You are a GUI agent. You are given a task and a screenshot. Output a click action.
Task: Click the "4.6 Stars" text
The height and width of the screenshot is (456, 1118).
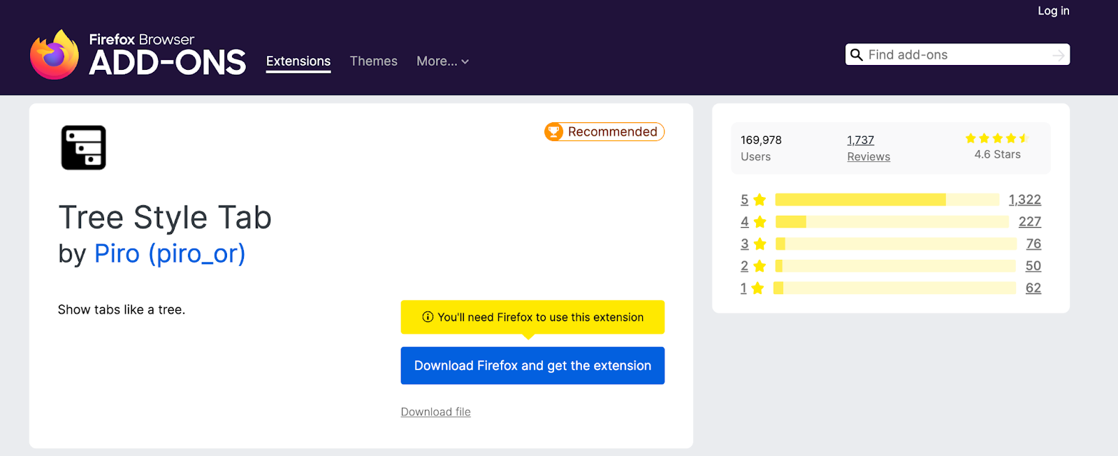click(997, 154)
